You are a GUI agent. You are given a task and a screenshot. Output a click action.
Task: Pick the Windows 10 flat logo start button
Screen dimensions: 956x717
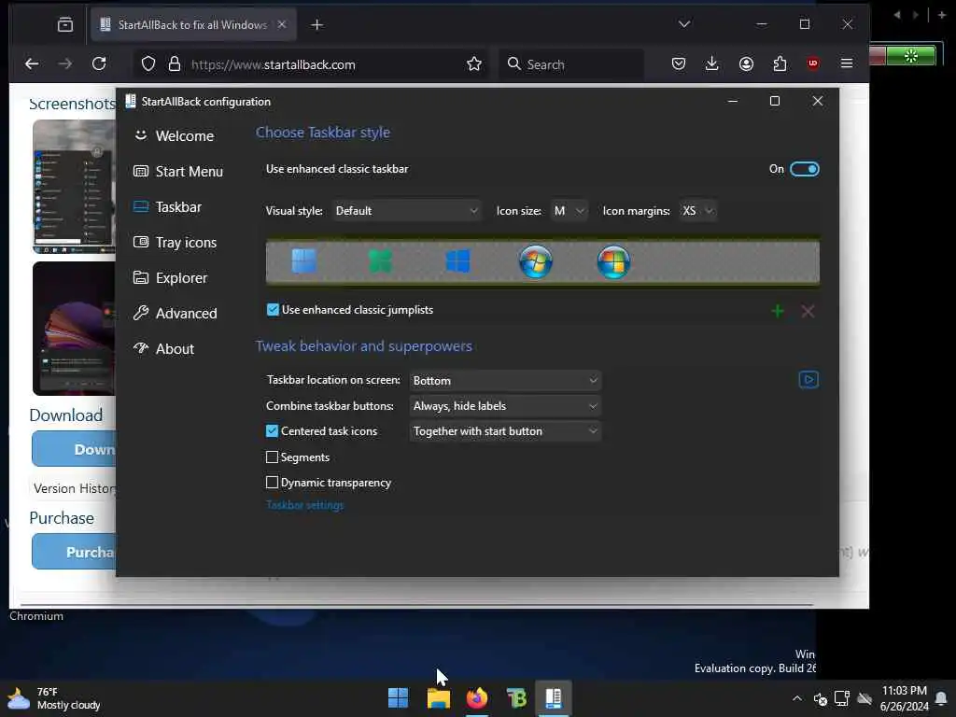pyautogui.click(x=457, y=261)
